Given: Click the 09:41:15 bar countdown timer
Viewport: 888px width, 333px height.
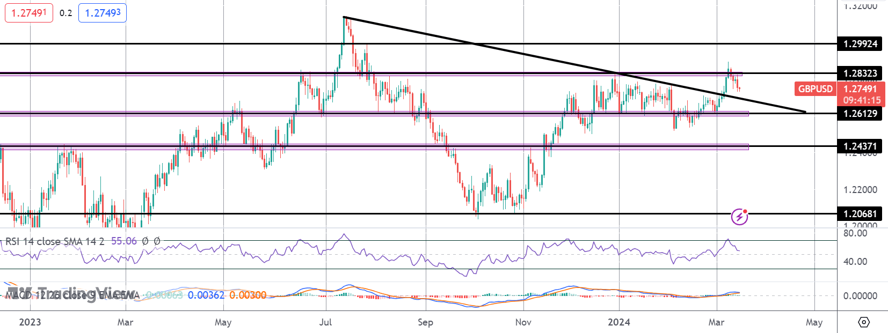Looking at the screenshot, I should point(861,100).
